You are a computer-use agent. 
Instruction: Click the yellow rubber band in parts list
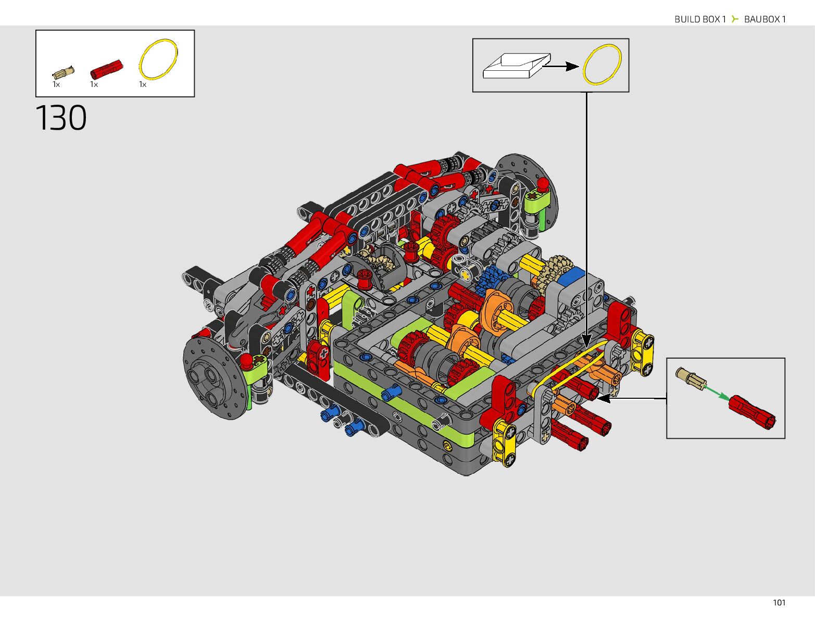click(158, 59)
